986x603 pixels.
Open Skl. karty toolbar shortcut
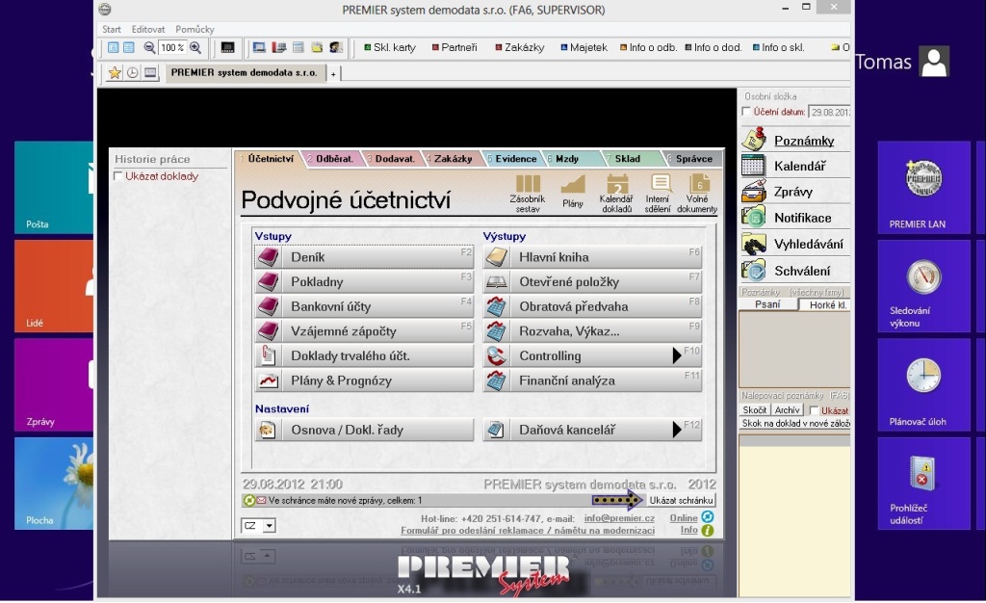[390, 47]
